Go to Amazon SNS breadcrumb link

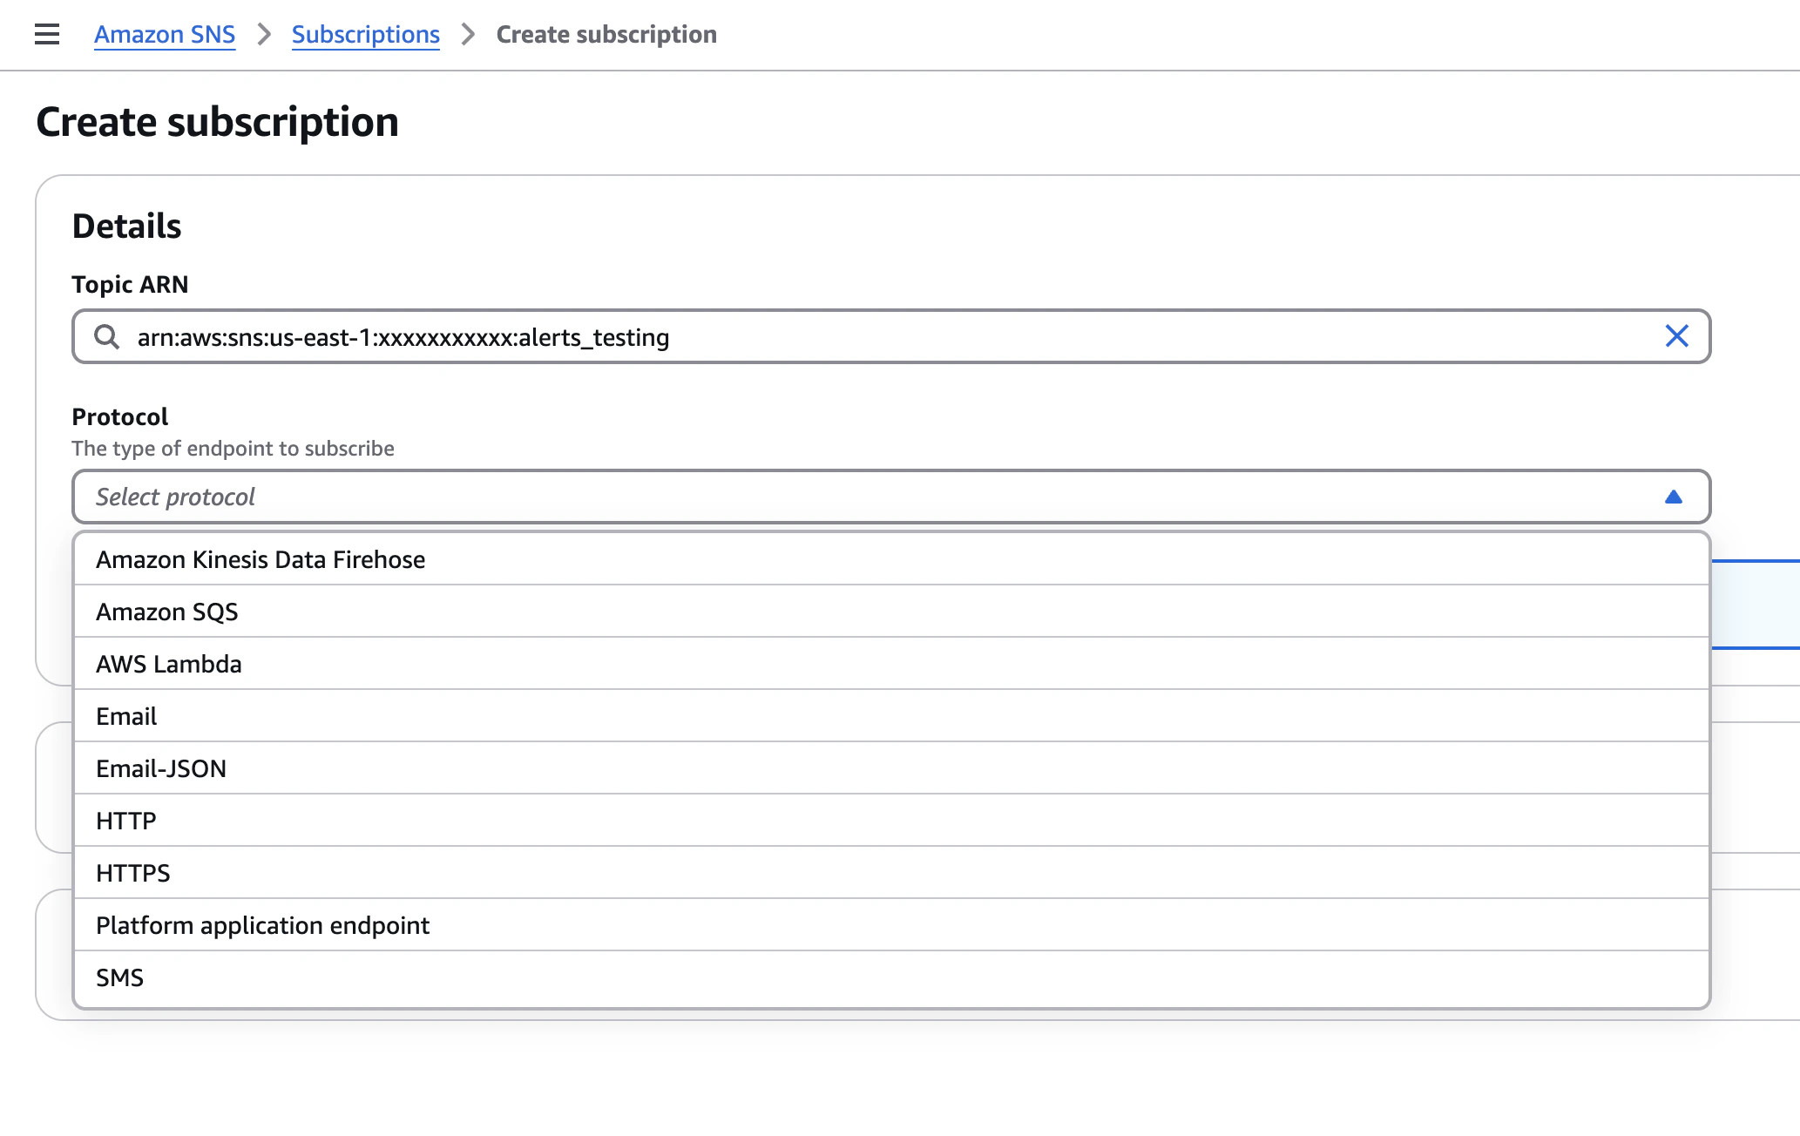pos(165,34)
